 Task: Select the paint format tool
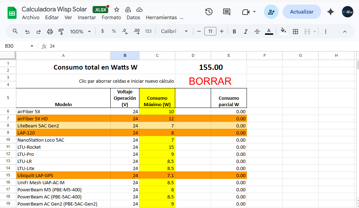click(61, 31)
